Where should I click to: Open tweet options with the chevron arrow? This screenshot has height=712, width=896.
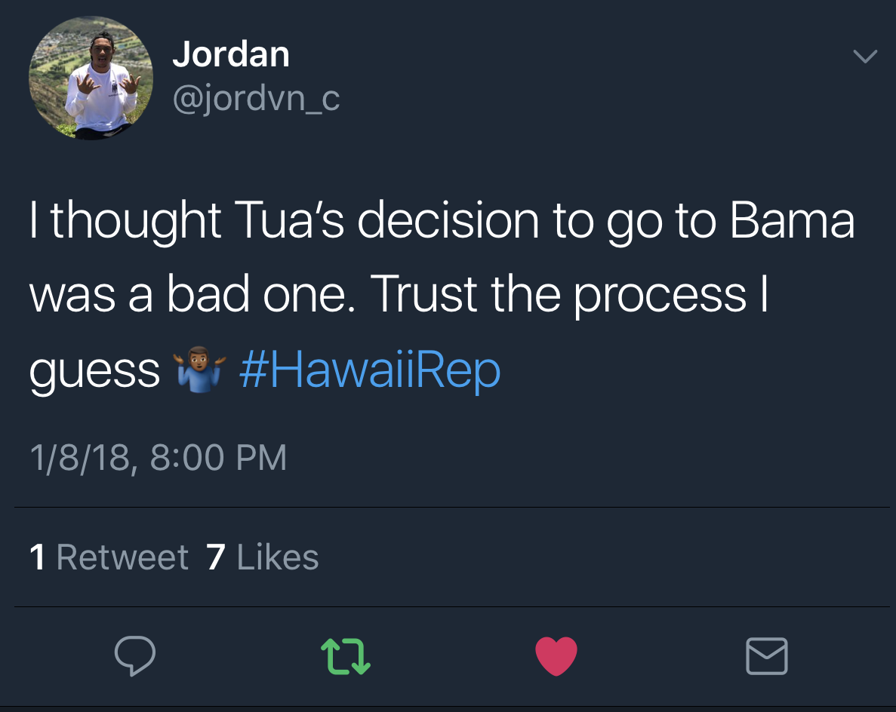click(x=865, y=56)
